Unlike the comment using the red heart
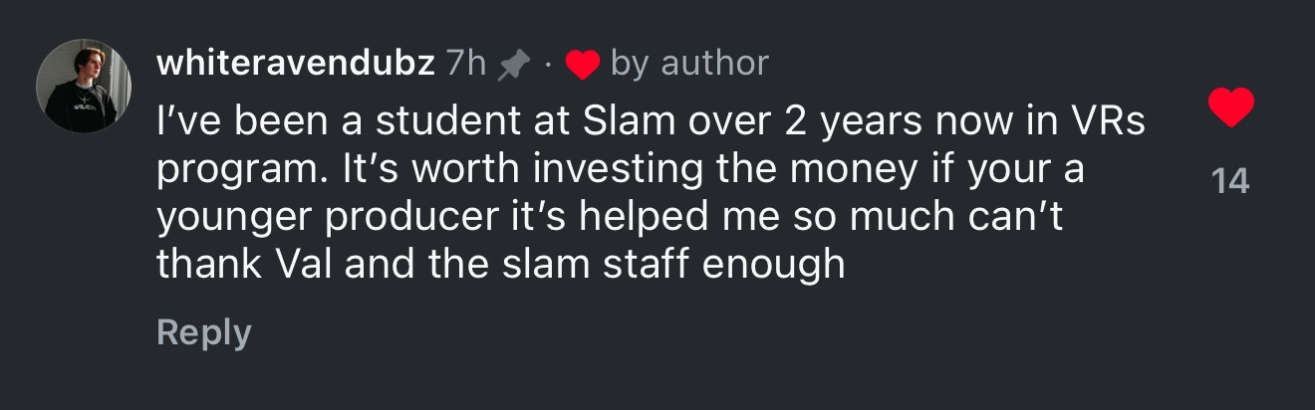The image size is (1315, 410). coord(1230,107)
